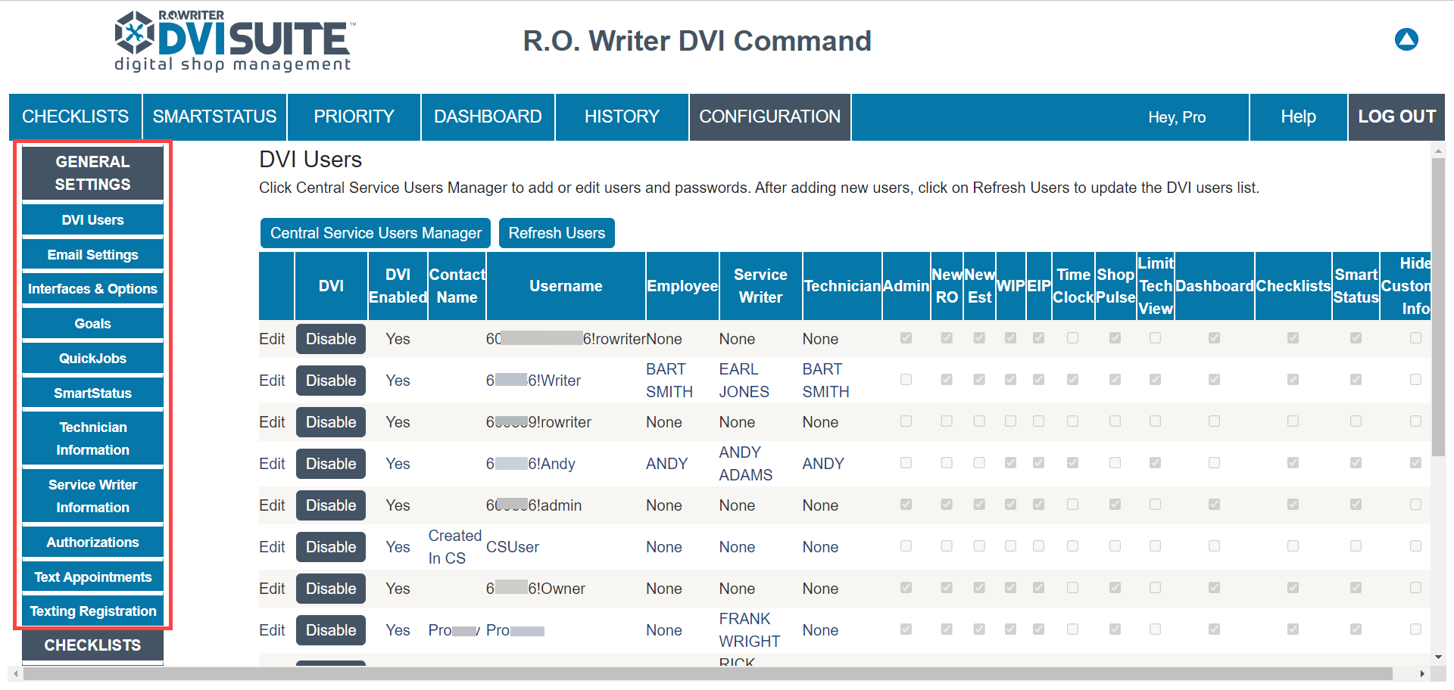This screenshot has width=1454, height=690.
Task: Edit the 6!Writer user row
Action: 272,381
